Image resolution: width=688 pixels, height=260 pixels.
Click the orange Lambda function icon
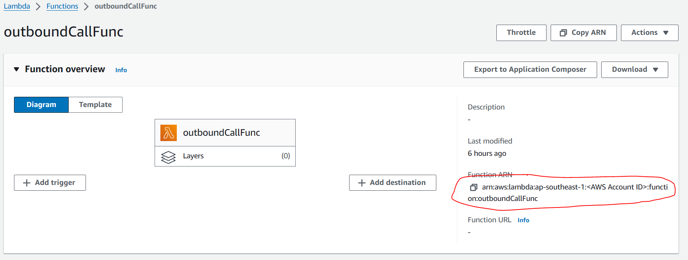tap(169, 133)
